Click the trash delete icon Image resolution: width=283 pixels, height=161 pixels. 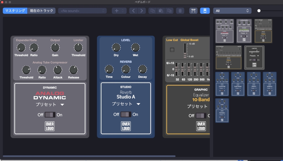click(180, 11)
